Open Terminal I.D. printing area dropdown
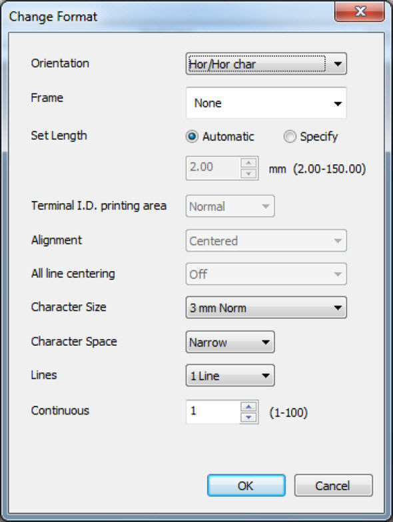This screenshot has height=522, width=393. pyautogui.click(x=230, y=206)
